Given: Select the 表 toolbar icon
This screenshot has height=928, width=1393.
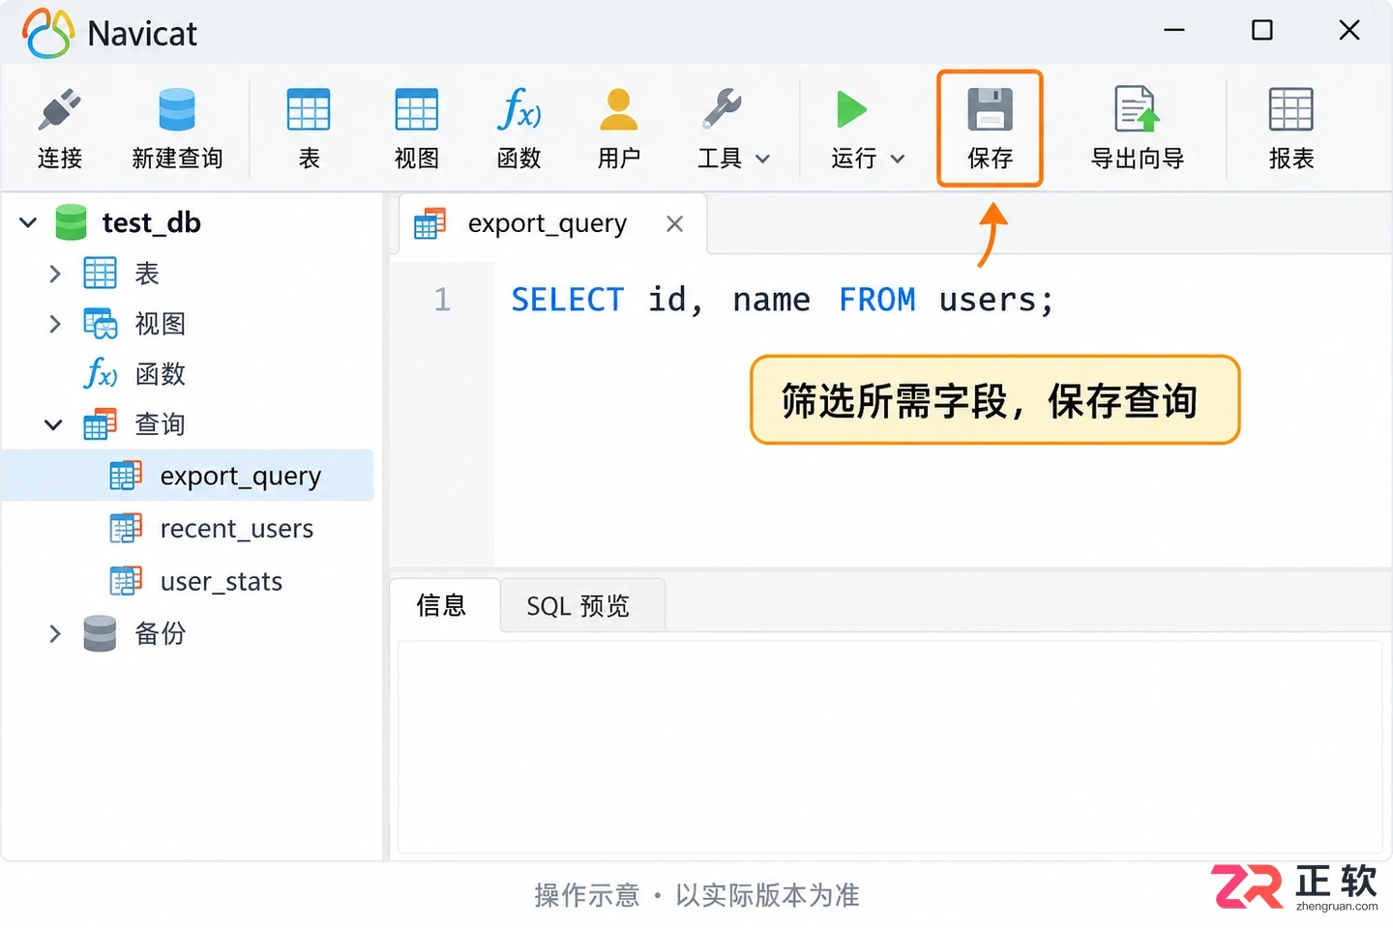Looking at the screenshot, I should click(309, 109).
